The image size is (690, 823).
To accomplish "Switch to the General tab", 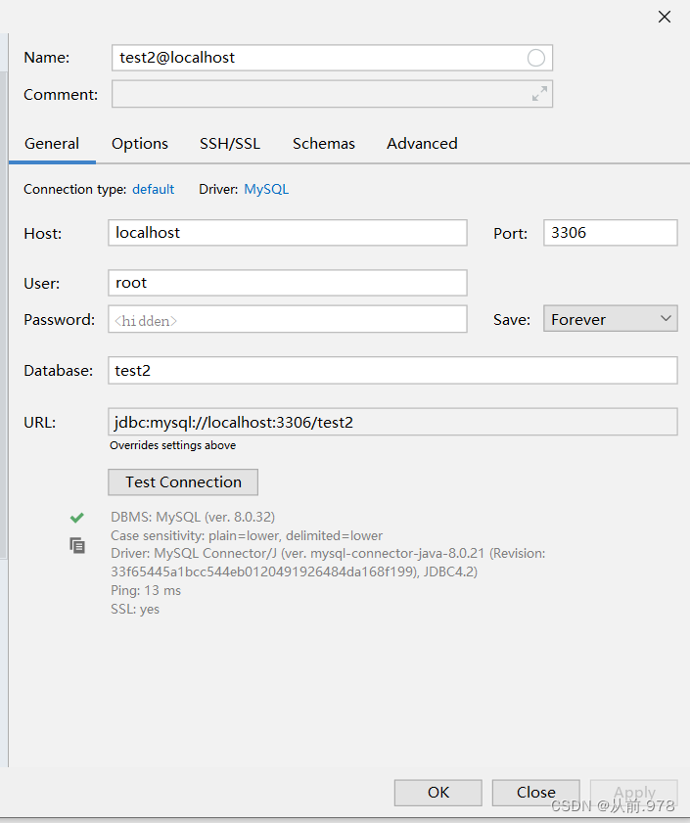I will click(52, 144).
